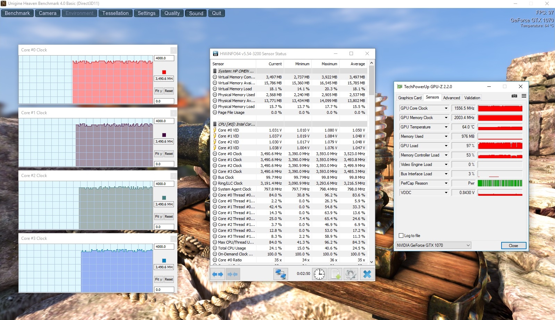Open the GPU Memory Clock sensor dropdown
555x320 pixels.
(446, 118)
